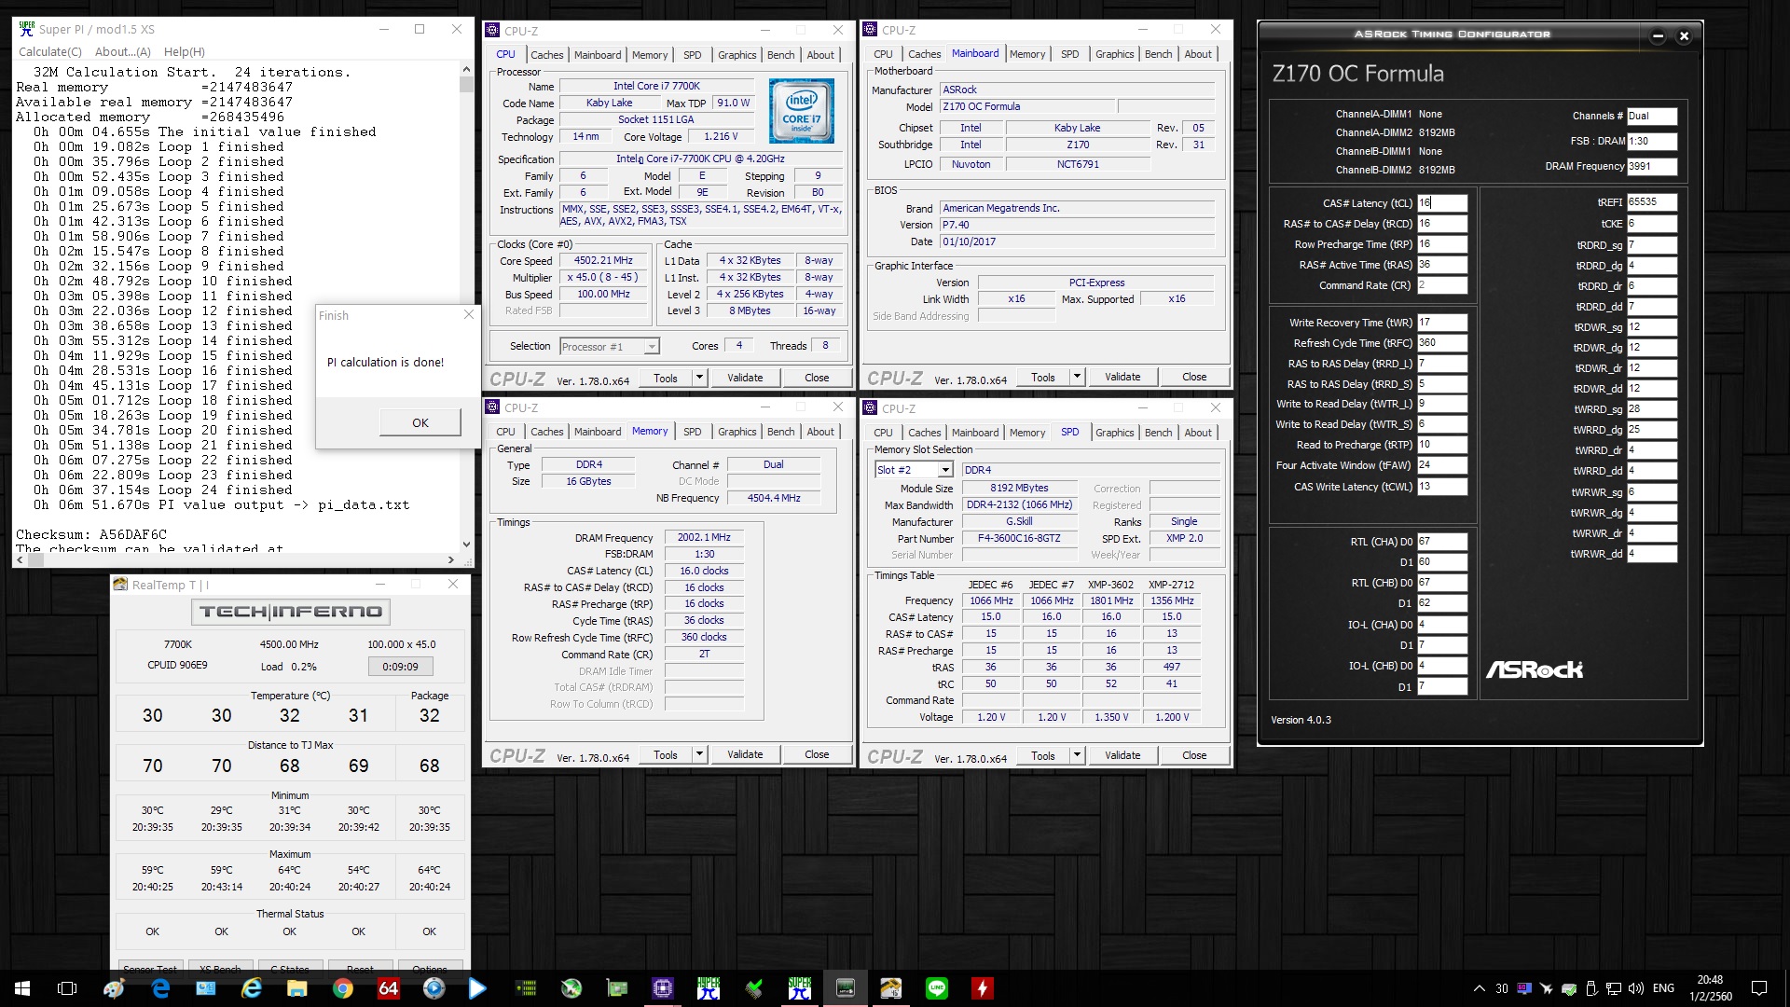Open the Tools dropdown arrow in the CPU-Z Memory window

699,754
